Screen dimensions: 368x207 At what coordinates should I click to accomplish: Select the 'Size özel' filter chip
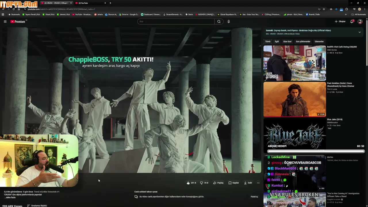287,41
